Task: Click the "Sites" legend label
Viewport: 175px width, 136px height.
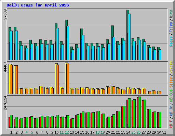Action: (171, 82)
